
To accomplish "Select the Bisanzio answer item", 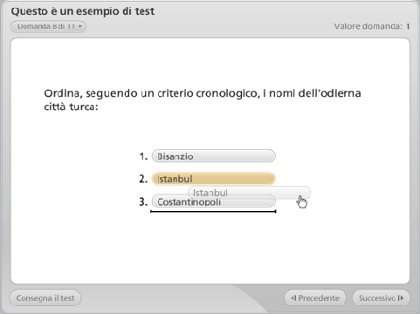I will (213, 156).
